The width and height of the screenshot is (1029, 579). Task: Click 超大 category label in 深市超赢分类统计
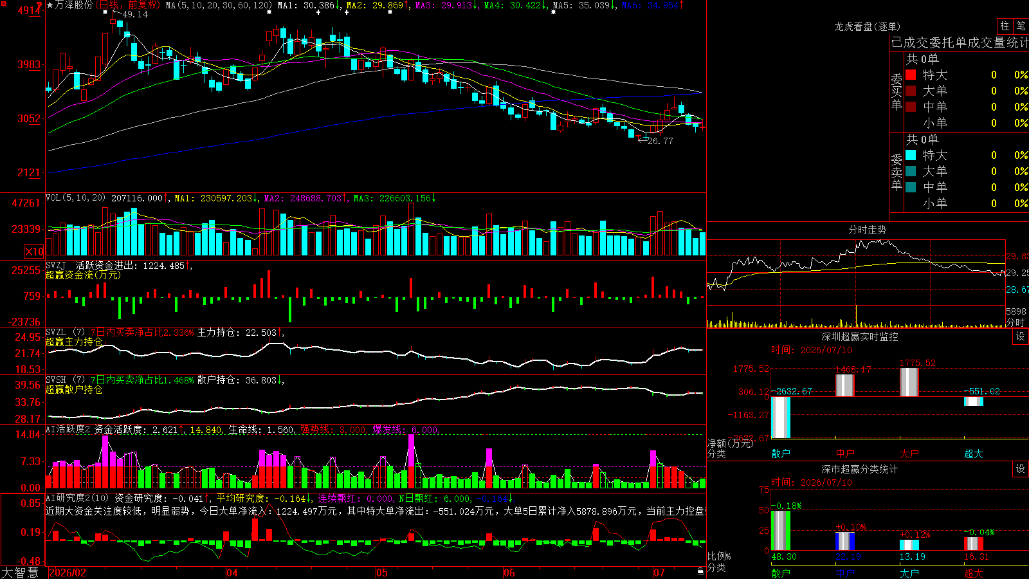pyautogui.click(x=974, y=573)
